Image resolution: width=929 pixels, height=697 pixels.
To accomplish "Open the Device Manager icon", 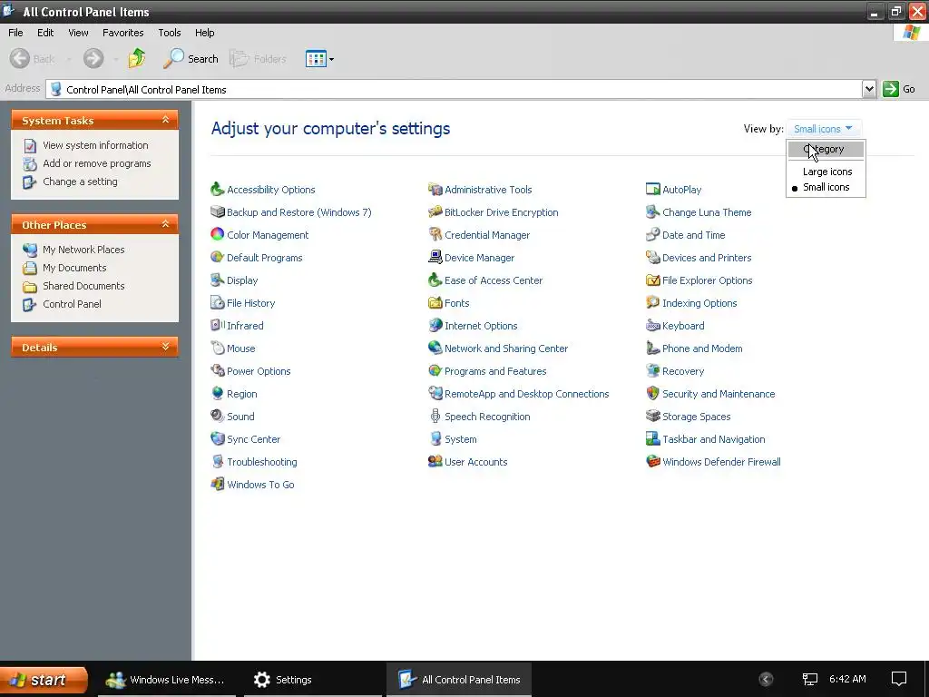I will (435, 257).
